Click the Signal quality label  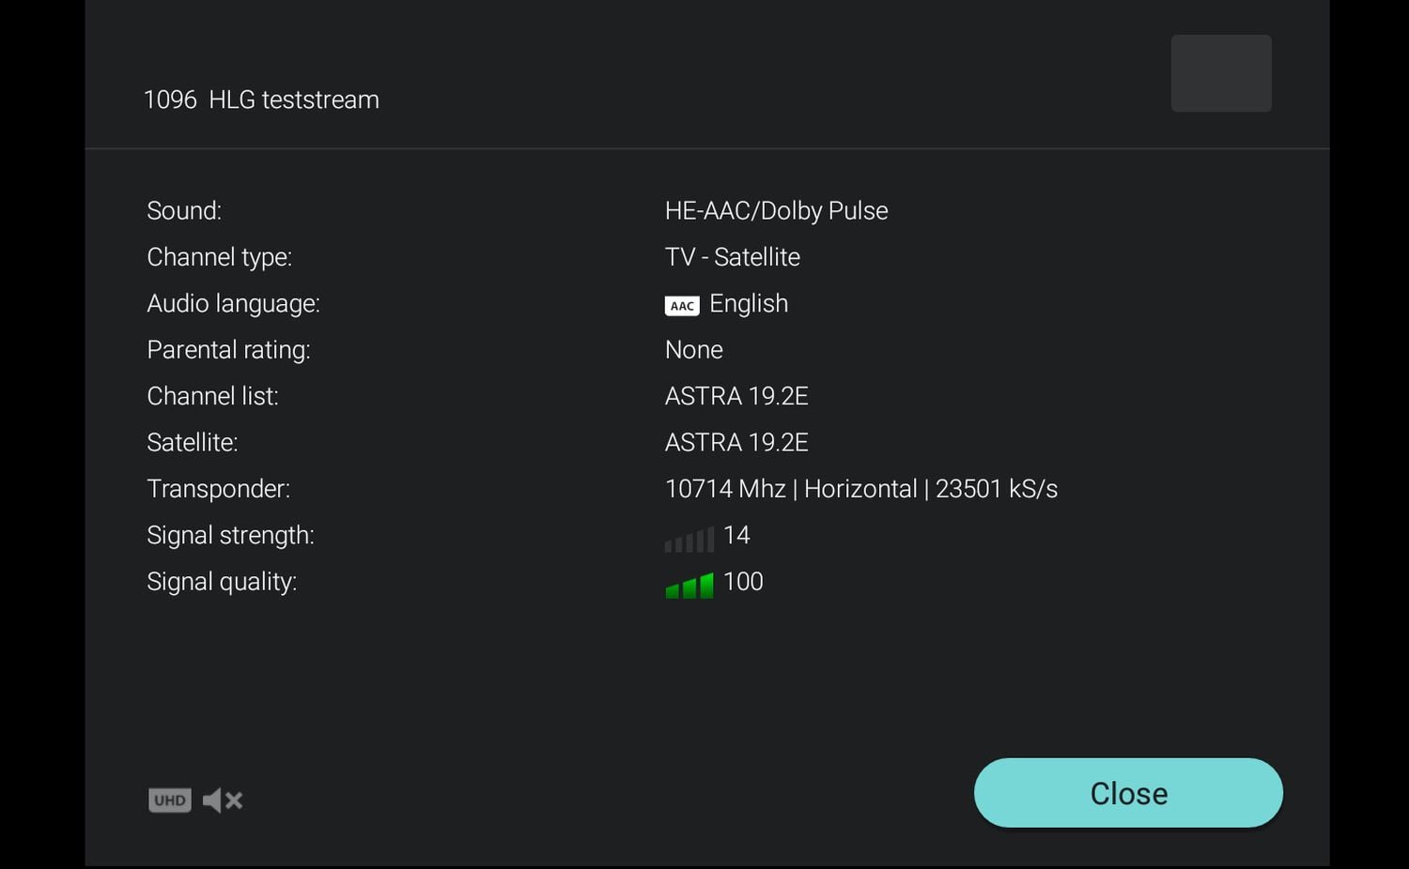pos(222,582)
